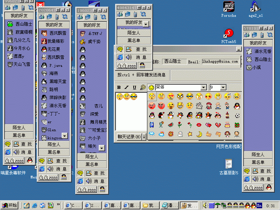Viewport: 280px width, 210px height.
Task: Click the Email address field
Action: pos(220,62)
